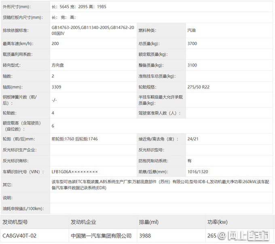Click the 反光标识型号 label
The width and height of the screenshot is (275, 244).
click(x=151, y=150)
